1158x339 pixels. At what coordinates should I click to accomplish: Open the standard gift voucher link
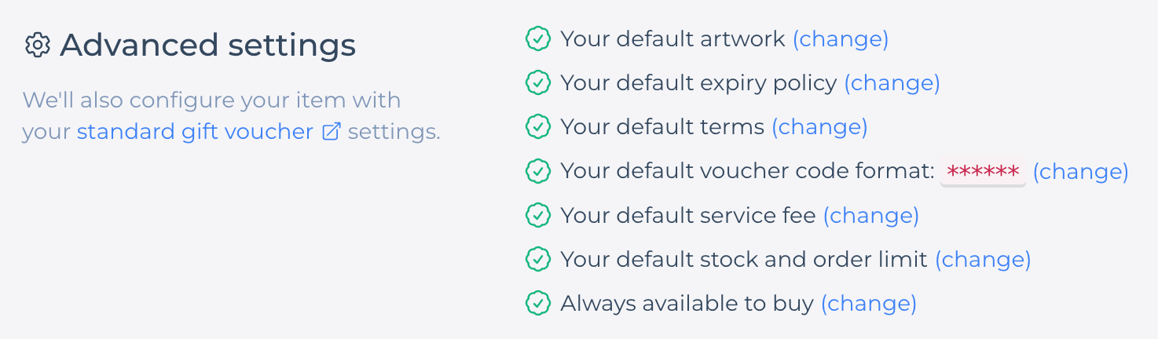tap(195, 132)
